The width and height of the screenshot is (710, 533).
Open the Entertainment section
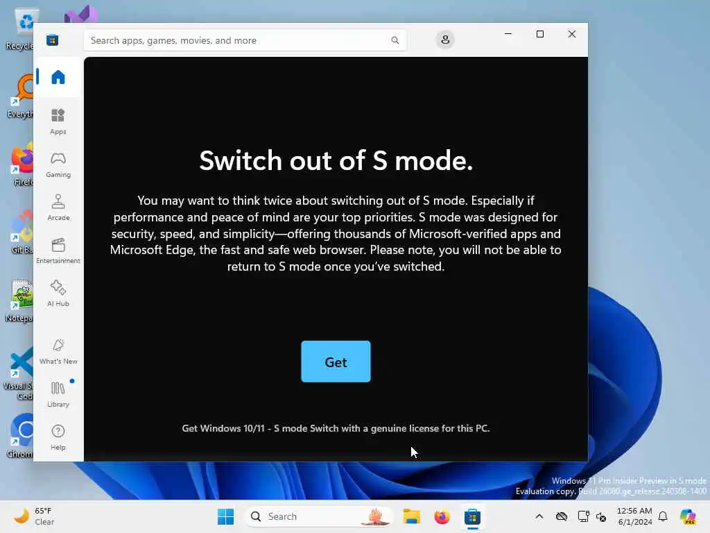(58, 251)
